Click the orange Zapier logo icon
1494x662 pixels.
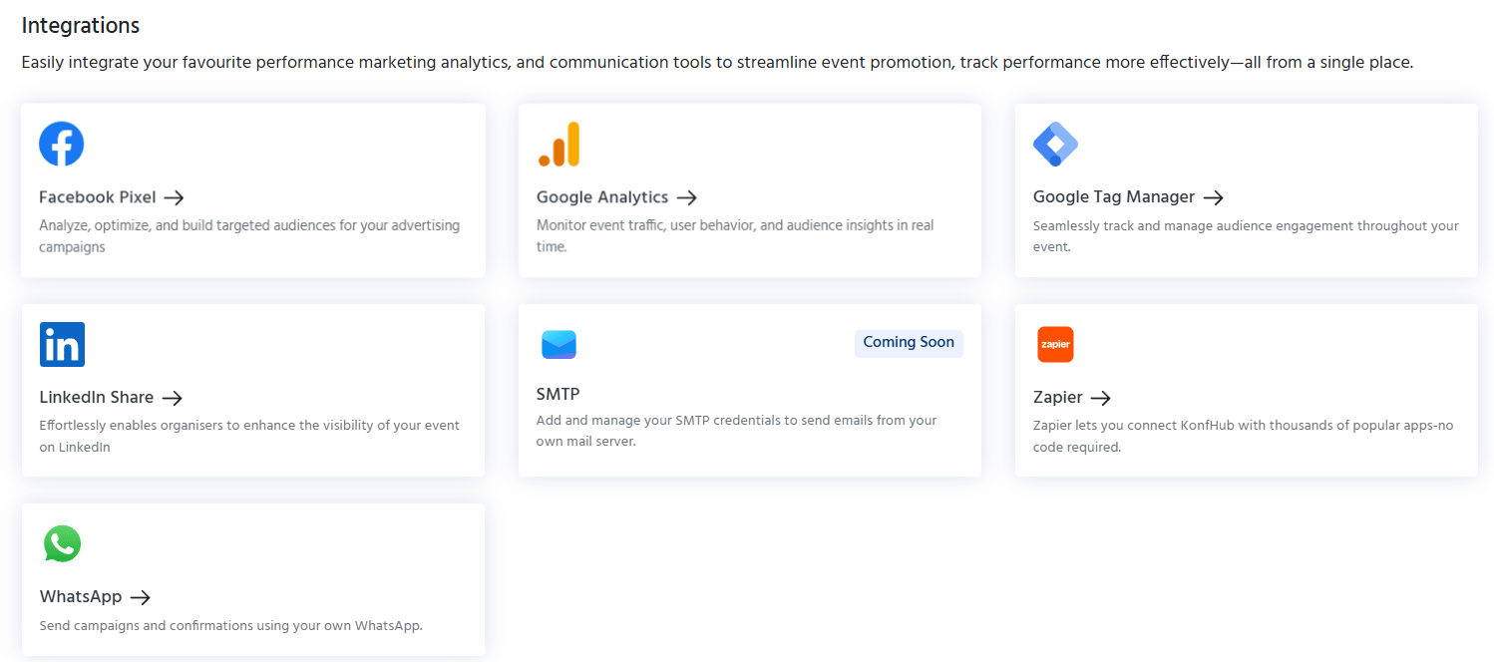1055,344
